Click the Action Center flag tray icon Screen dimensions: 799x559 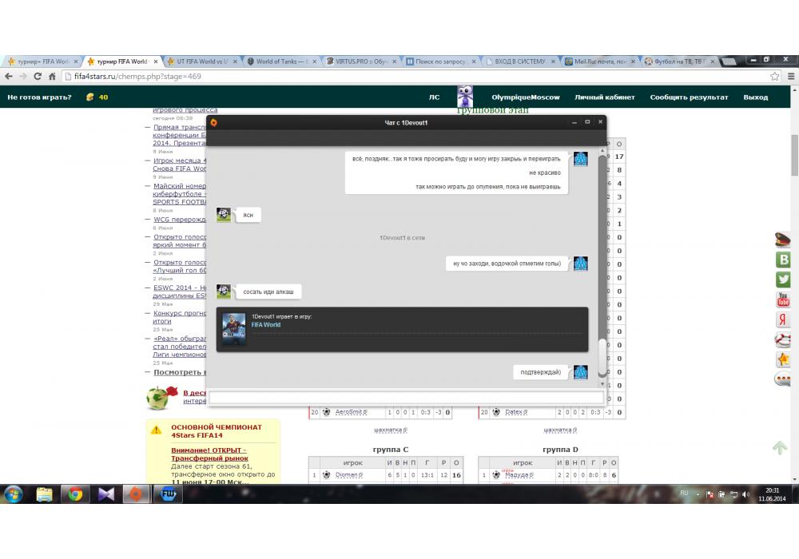pyautogui.click(x=710, y=494)
